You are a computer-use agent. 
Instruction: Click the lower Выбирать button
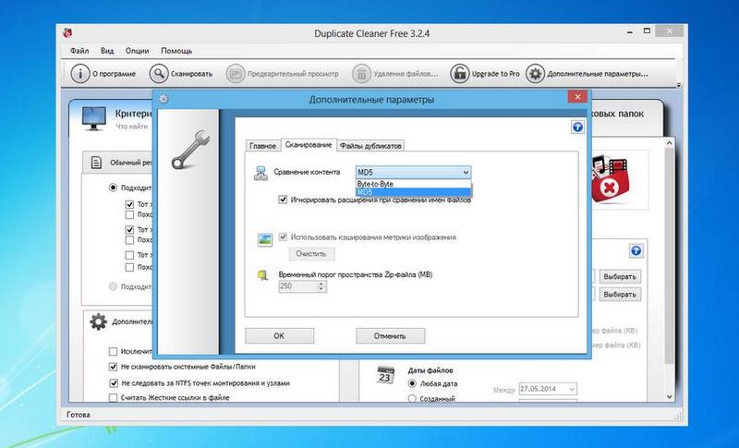(x=620, y=295)
